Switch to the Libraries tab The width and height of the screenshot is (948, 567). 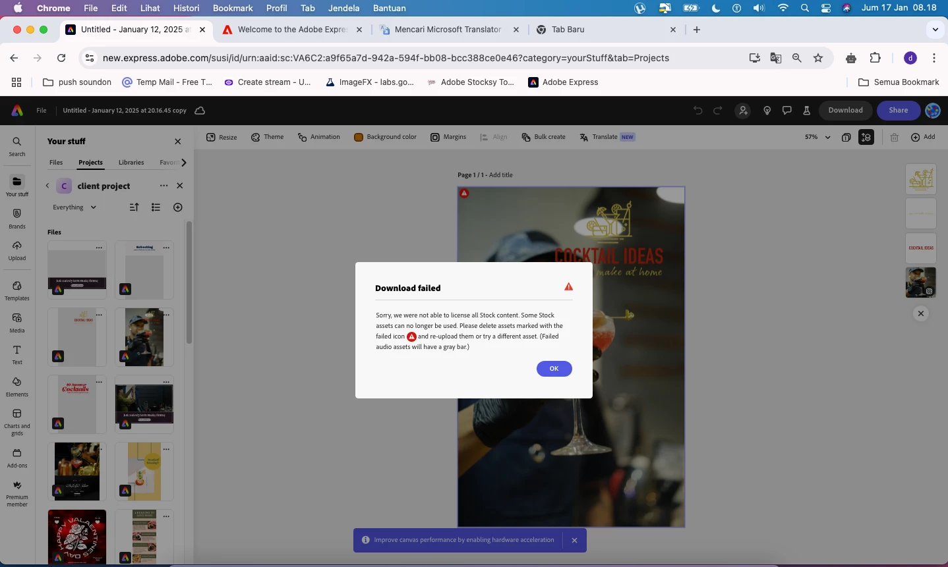pyautogui.click(x=131, y=162)
